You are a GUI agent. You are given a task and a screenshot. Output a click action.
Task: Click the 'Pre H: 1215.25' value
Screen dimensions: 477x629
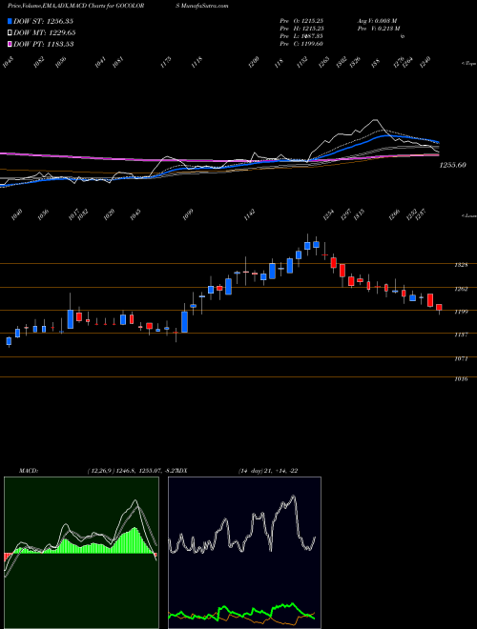pyautogui.click(x=301, y=29)
